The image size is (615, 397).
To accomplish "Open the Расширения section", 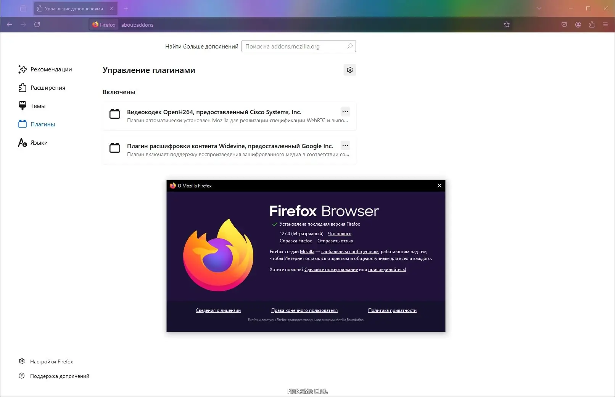I will [42, 87].
